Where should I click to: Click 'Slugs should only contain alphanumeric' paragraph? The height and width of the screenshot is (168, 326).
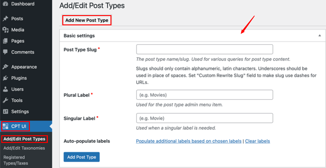226,75
